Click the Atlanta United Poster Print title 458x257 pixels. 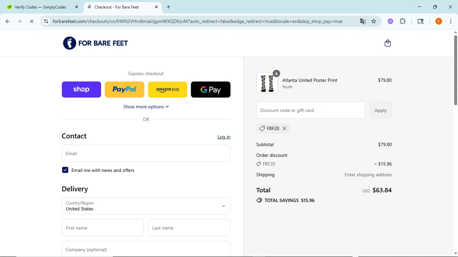coord(310,80)
